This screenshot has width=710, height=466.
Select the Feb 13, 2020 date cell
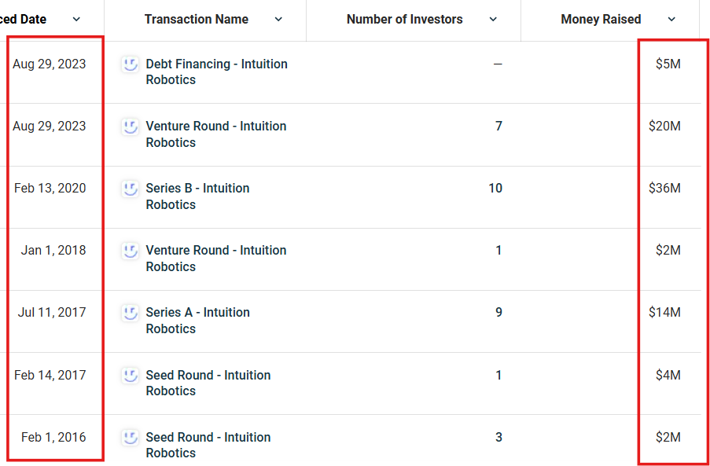[x=50, y=189]
